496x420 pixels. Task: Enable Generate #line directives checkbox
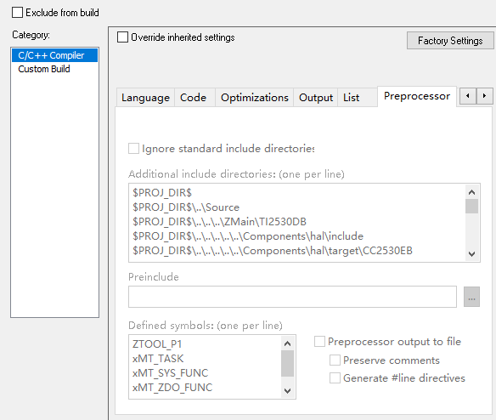pyautogui.click(x=335, y=377)
